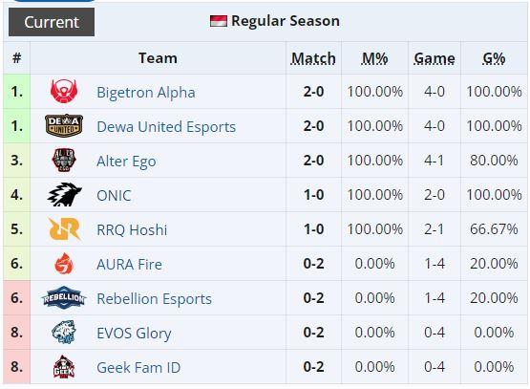Click the RRQ Hoshi orange logo
530x389 pixels.
coord(64,229)
